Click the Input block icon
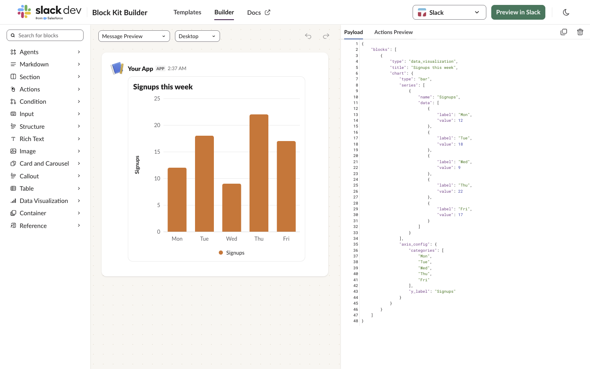The height and width of the screenshot is (369, 590). coord(13,114)
